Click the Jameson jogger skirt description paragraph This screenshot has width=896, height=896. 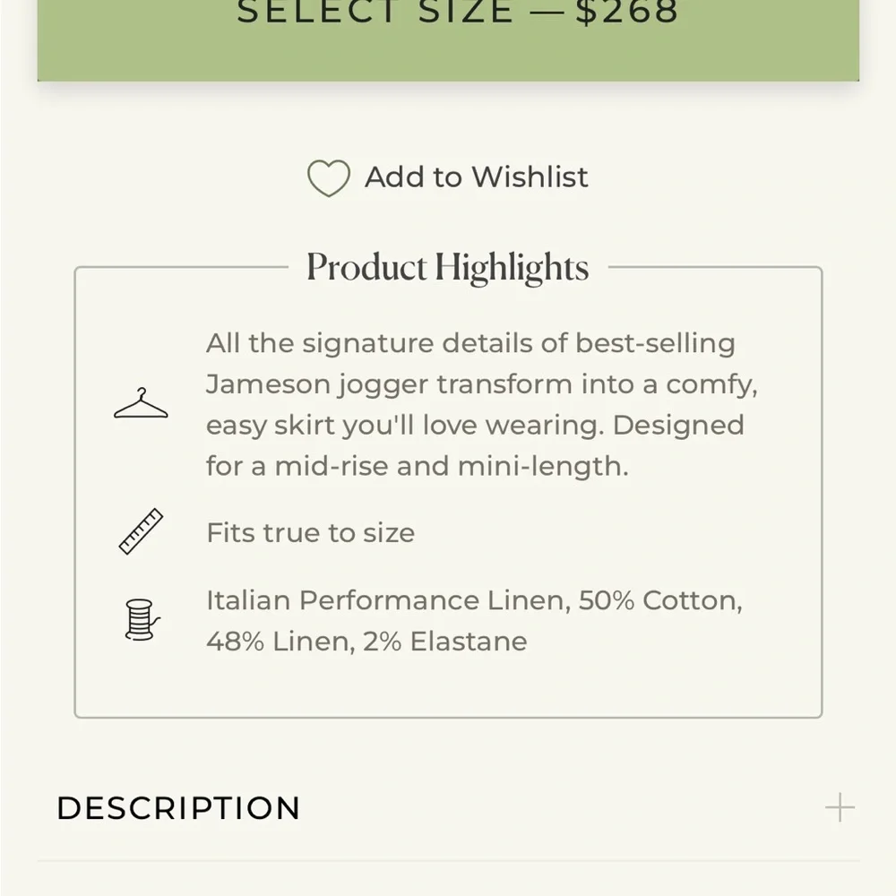pyautogui.click(x=482, y=405)
